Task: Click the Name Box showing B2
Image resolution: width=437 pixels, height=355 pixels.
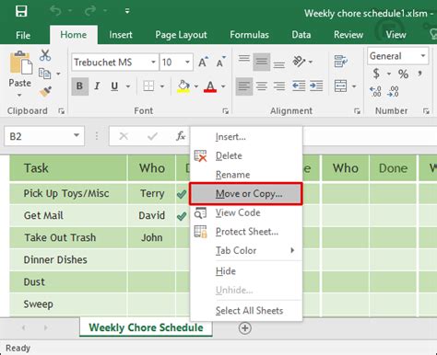Action: tap(44, 136)
